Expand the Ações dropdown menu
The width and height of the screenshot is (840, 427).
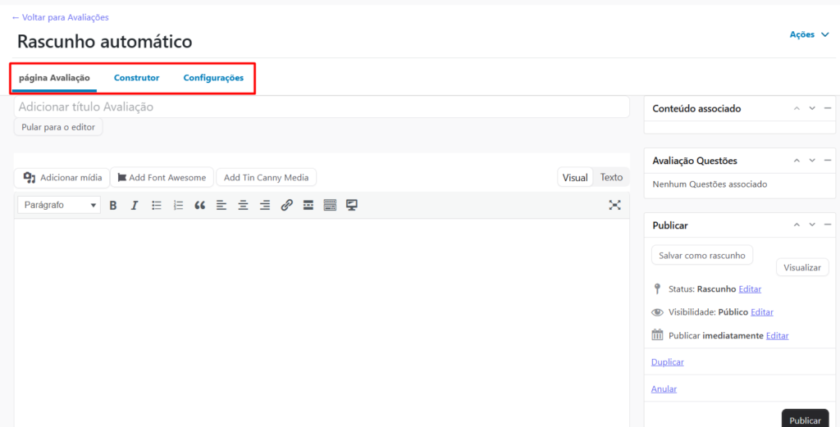click(x=809, y=34)
